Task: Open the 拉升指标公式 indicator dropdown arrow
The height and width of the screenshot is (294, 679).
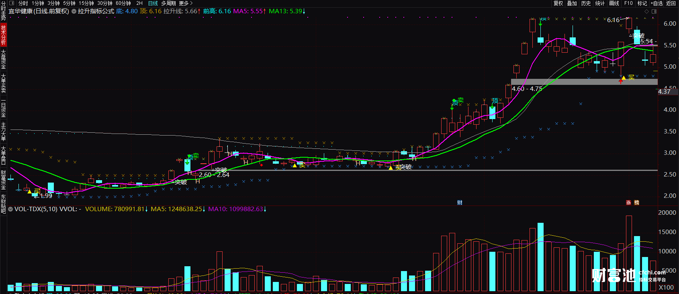Action: coord(74,11)
